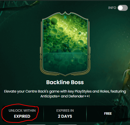This screenshot has height=125, width=130.
Task: Click the gold crest notch atop card frame
Action: coord(65,13)
